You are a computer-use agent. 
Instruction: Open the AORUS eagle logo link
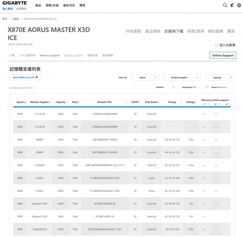[232, 5]
